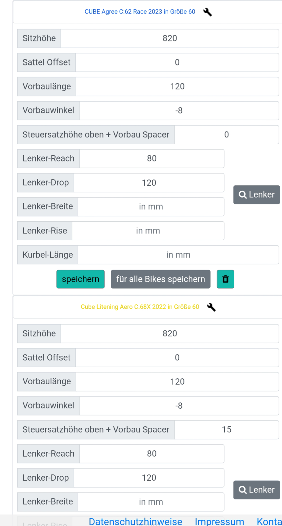The width and height of the screenshot is (282, 526).
Task: Click Steuersatzhöhe Spacer field showing 15
Action: pyautogui.click(x=226, y=430)
